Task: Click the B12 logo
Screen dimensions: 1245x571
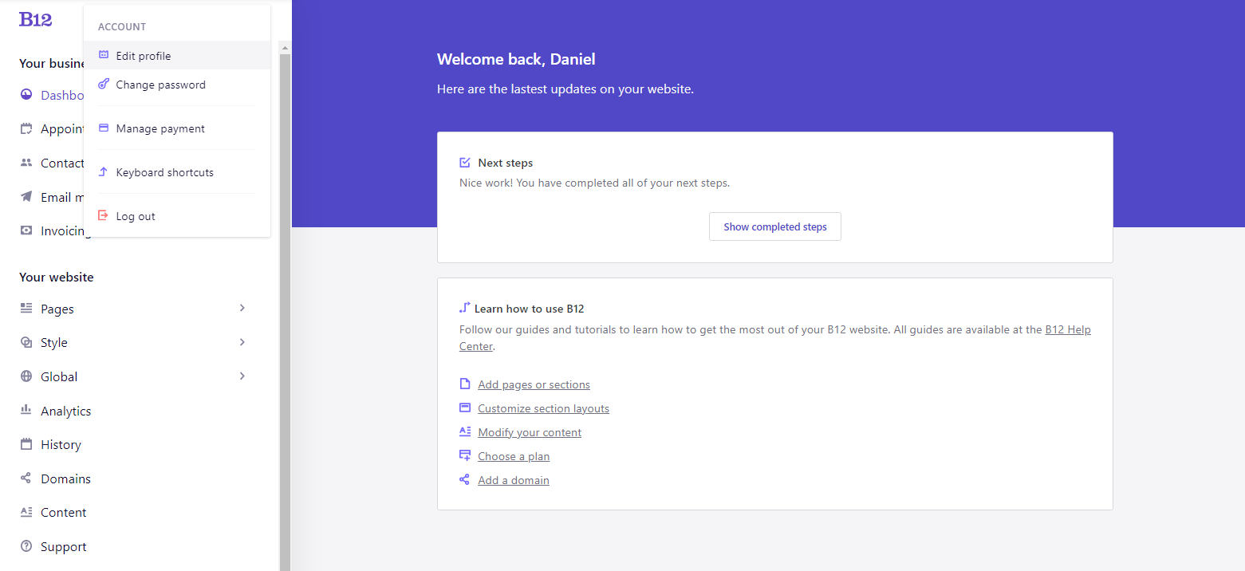Action: click(x=35, y=20)
